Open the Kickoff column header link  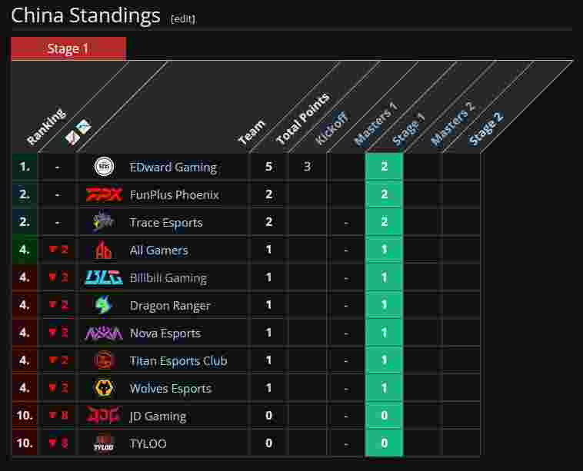pos(331,128)
